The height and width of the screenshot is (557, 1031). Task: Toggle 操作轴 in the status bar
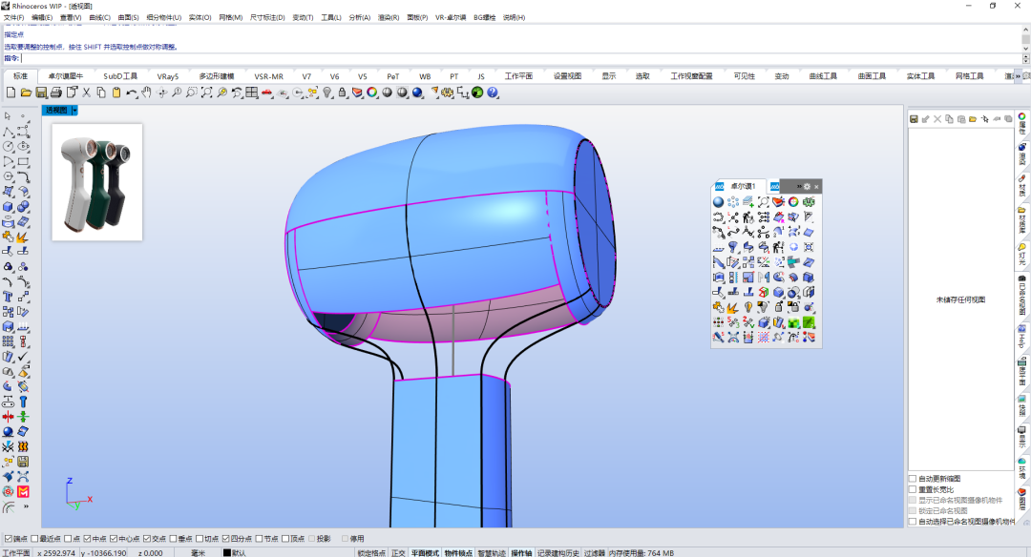point(521,553)
